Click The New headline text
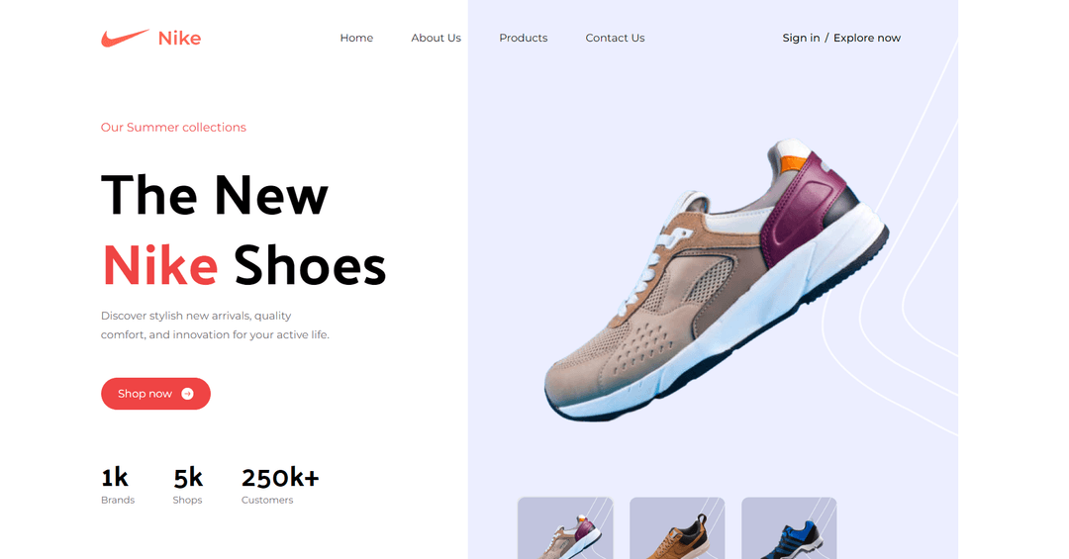 tap(215, 196)
